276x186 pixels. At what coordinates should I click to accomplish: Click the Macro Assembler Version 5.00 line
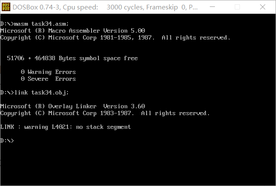coord(73,30)
